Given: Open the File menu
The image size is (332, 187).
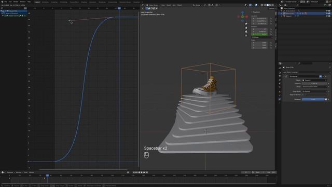Looking at the screenshot, I should [x=6, y=2].
